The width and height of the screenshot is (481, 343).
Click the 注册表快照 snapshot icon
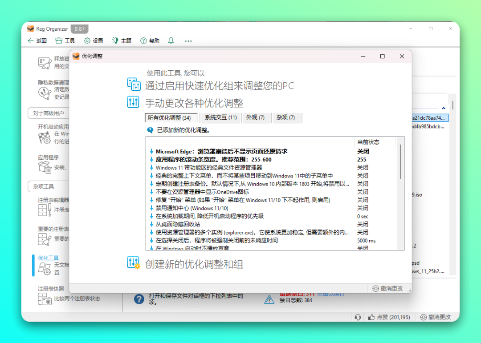[x=45, y=299]
